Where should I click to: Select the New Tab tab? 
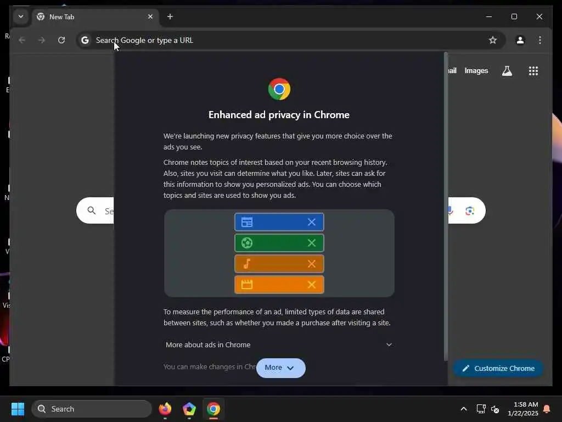click(x=95, y=17)
